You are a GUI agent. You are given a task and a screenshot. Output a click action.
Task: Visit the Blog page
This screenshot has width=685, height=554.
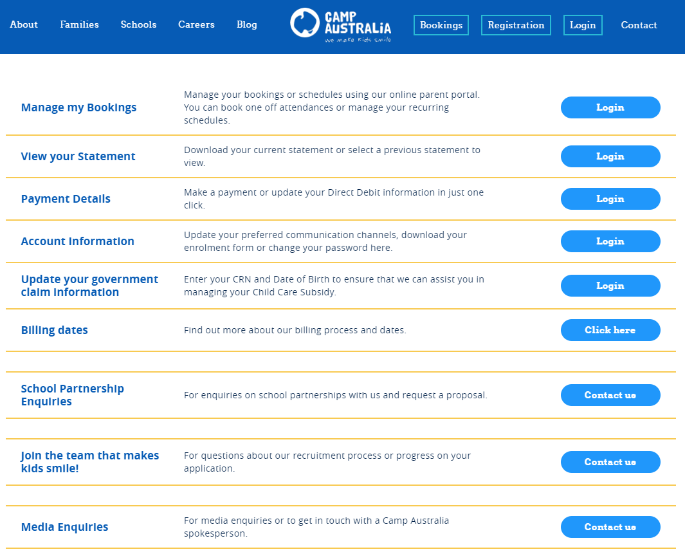pyautogui.click(x=247, y=24)
